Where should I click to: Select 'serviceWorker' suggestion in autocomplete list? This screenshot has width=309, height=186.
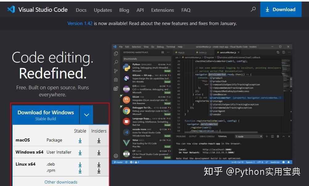click(x=246, y=98)
